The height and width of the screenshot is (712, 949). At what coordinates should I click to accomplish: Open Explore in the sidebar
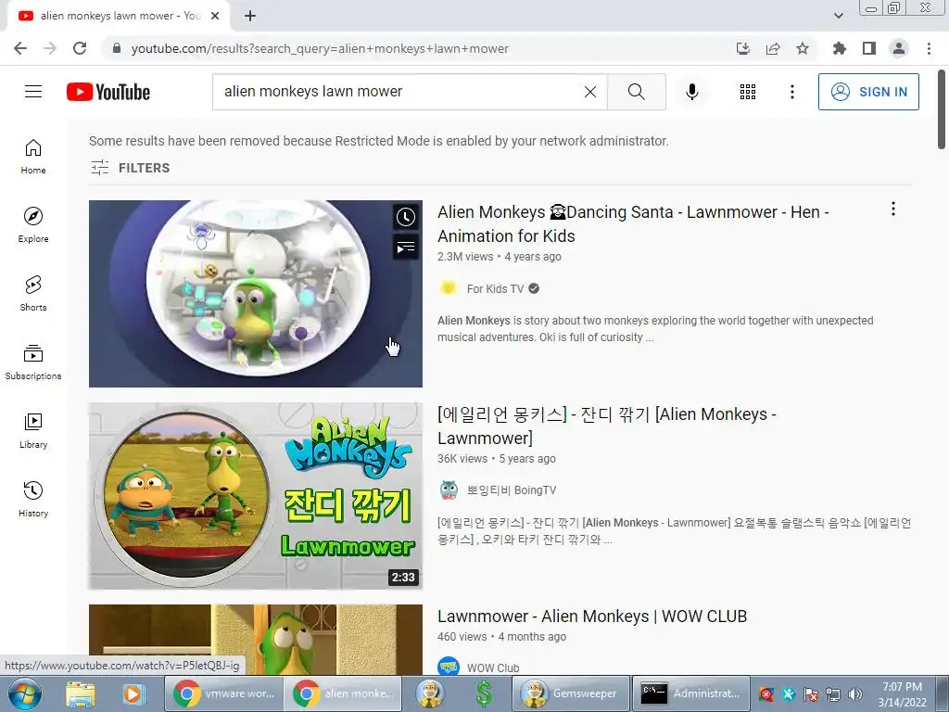click(33, 224)
